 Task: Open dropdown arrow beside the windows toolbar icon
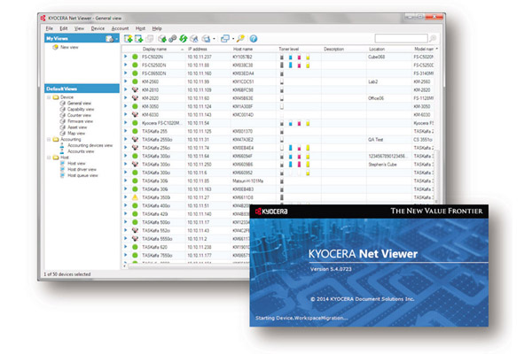232,39
